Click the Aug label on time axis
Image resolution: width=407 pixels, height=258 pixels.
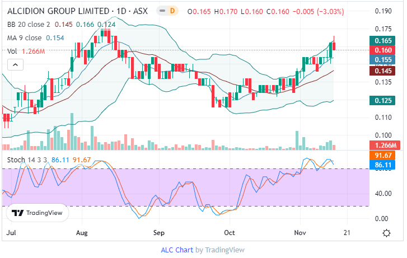coord(82,232)
